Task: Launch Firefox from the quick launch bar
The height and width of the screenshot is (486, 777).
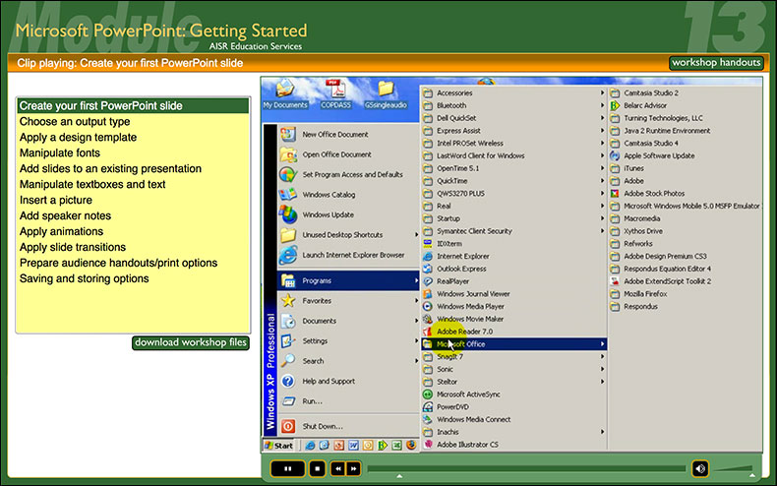Action: 411,446
